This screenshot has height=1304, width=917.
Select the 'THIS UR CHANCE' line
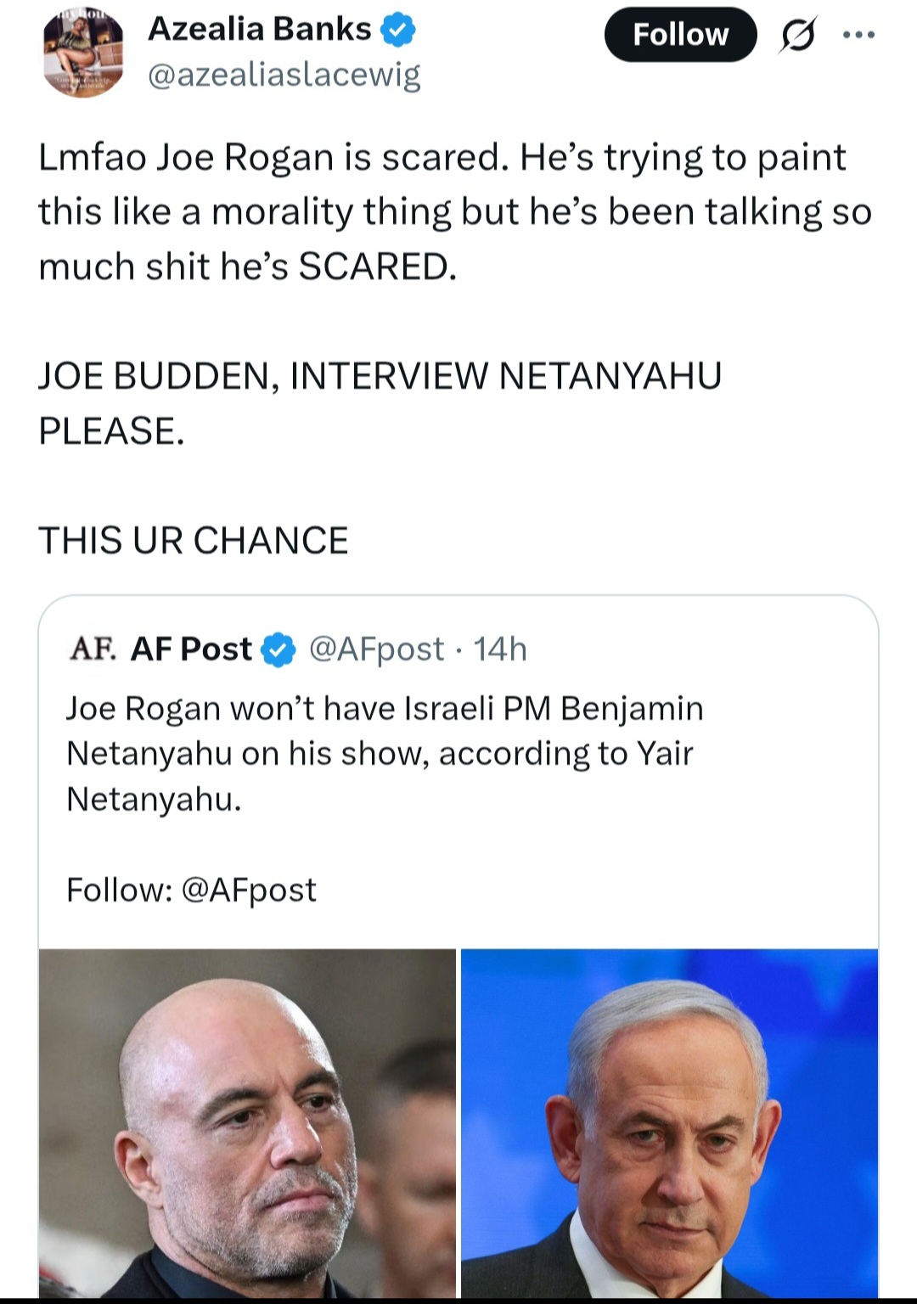point(194,541)
